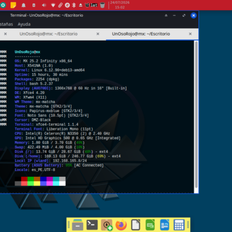Click the round white tray icon
Screen dimensions: 232x232
coord(67,5)
